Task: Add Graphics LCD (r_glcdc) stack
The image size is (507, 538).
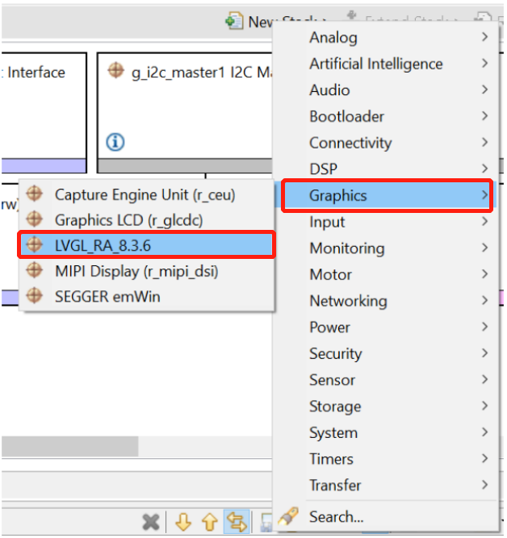Action: (147, 220)
